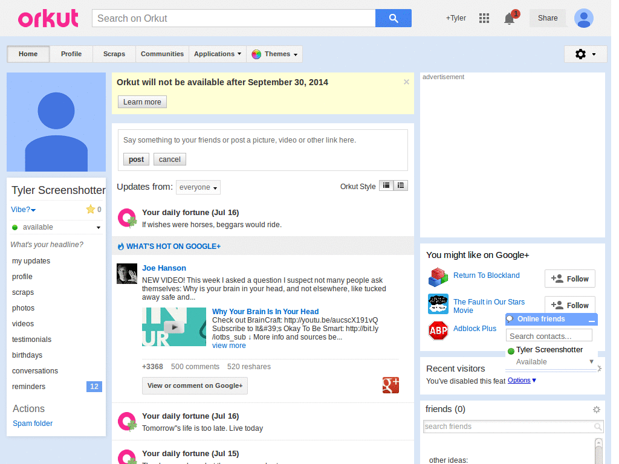Open the account avatar in the header
Viewport: 619px width, 464px height.
pyautogui.click(x=583, y=18)
